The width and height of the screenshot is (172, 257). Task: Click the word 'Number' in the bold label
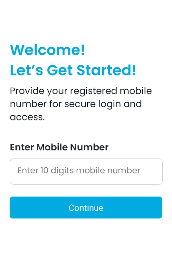89,147
